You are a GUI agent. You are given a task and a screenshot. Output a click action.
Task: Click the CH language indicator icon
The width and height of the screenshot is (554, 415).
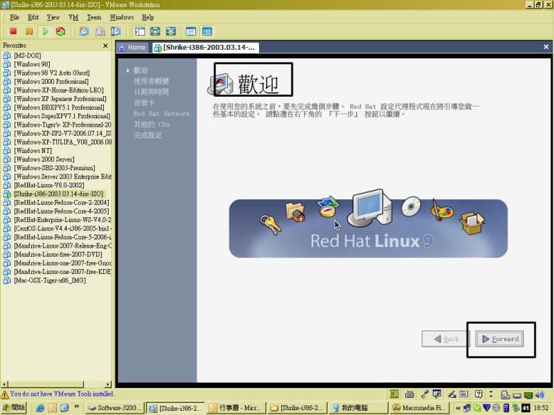coord(394,394)
